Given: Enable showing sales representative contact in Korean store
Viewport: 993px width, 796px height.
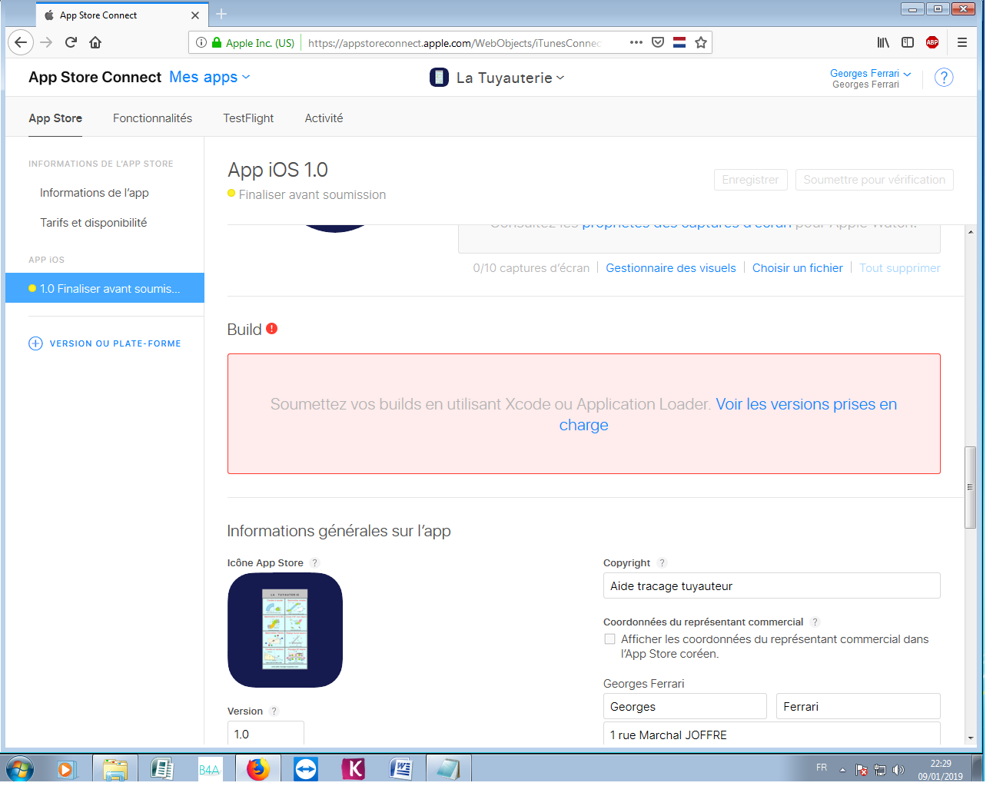Looking at the screenshot, I should [610, 639].
